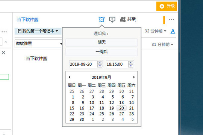Decrease the date with the down arrow
203x135 pixels.
tap(100, 66)
